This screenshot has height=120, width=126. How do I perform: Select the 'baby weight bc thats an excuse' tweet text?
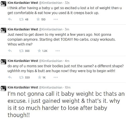click(66, 104)
